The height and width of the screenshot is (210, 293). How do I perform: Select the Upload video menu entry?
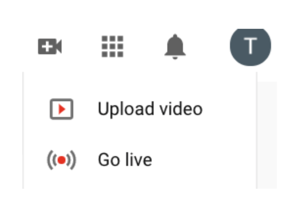[140, 109]
